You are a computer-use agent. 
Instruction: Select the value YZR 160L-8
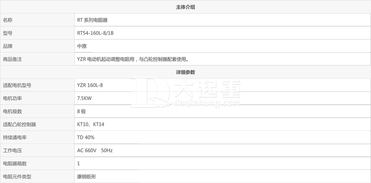pos(90,86)
